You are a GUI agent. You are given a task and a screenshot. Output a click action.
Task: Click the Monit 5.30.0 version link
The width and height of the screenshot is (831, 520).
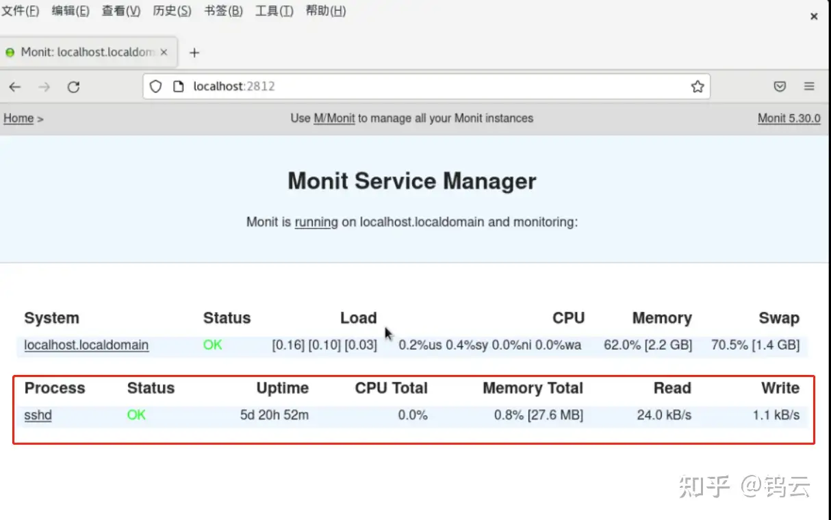point(789,118)
